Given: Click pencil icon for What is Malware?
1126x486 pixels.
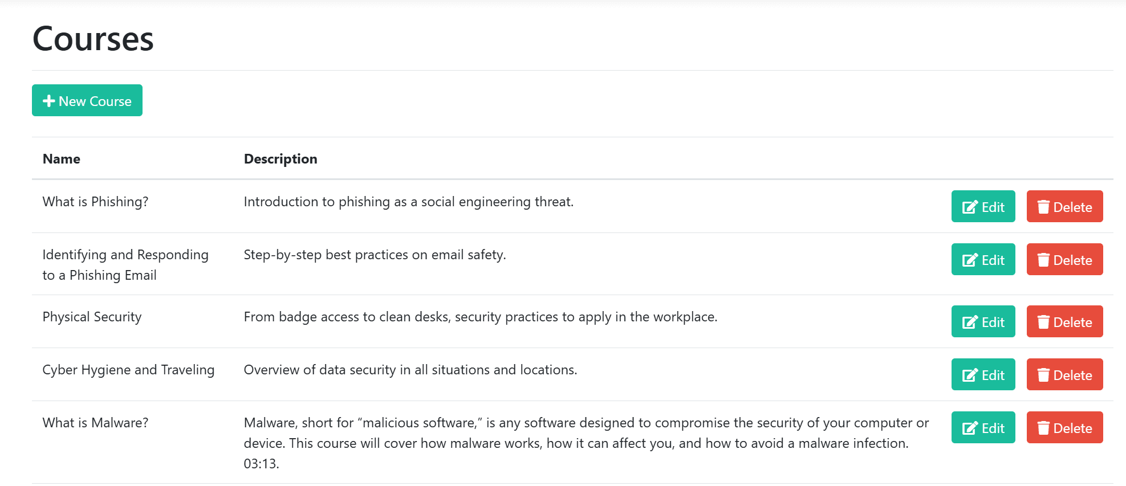Looking at the screenshot, I should click(970, 428).
